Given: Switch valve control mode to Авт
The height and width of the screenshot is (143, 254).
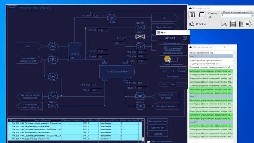Looking at the screenshot, I should point(164,71).
